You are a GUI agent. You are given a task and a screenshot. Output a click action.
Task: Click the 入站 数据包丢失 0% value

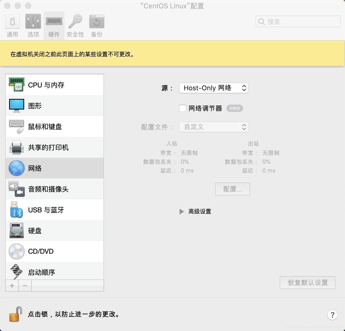(x=185, y=162)
